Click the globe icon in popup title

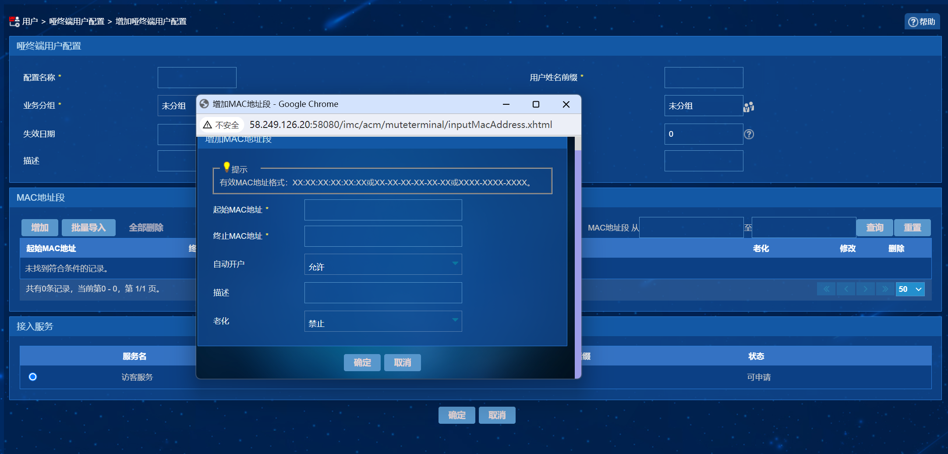click(204, 104)
